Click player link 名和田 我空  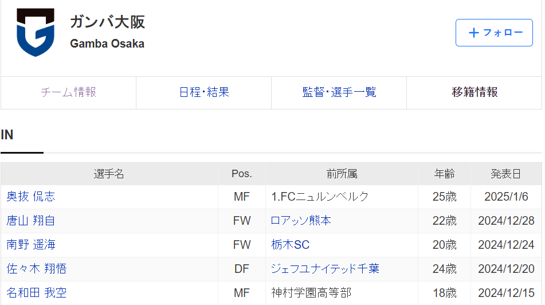tap(36, 293)
